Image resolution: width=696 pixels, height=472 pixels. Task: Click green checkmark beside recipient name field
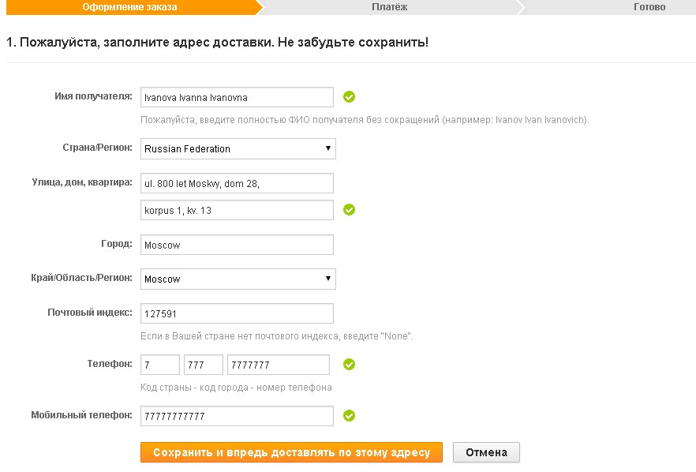pyautogui.click(x=349, y=97)
